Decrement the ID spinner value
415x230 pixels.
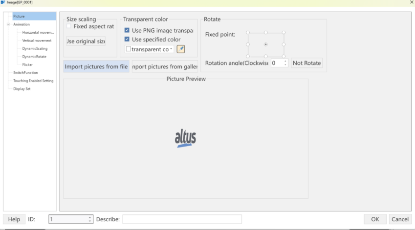point(90,221)
